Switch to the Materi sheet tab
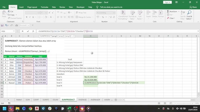This screenshot has width=200, height=112. click(x=19, y=100)
